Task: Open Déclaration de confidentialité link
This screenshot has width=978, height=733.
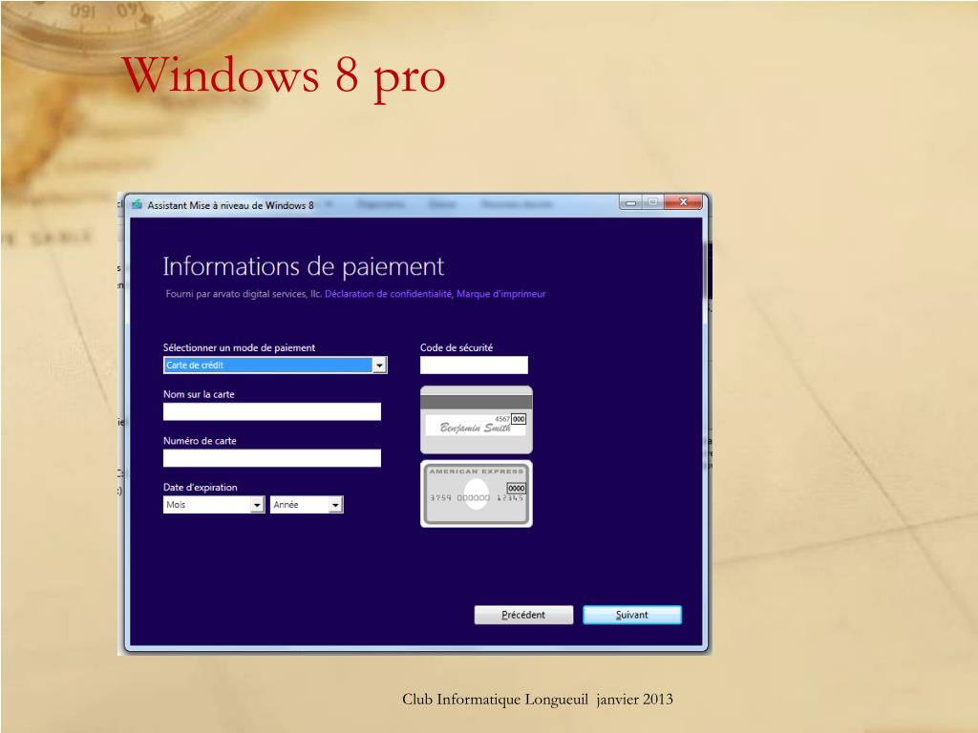Action: coord(388,294)
